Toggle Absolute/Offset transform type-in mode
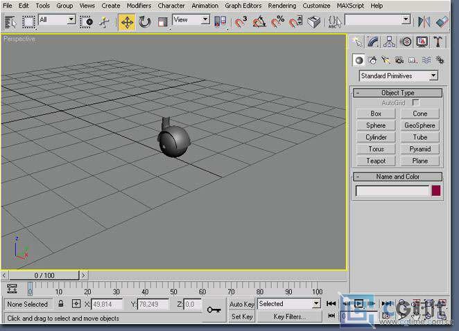The width and height of the screenshot is (459, 331). 76,304
